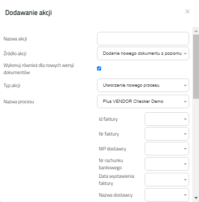Expand the Nazwa dostawcy dropdown
Screen dimensions: 199x202
(x=167, y=195)
